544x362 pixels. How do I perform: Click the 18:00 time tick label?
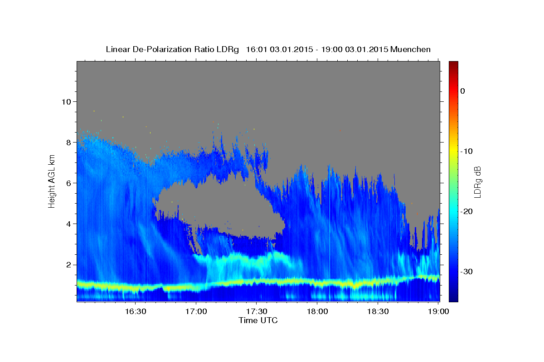pyautogui.click(x=317, y=311)
